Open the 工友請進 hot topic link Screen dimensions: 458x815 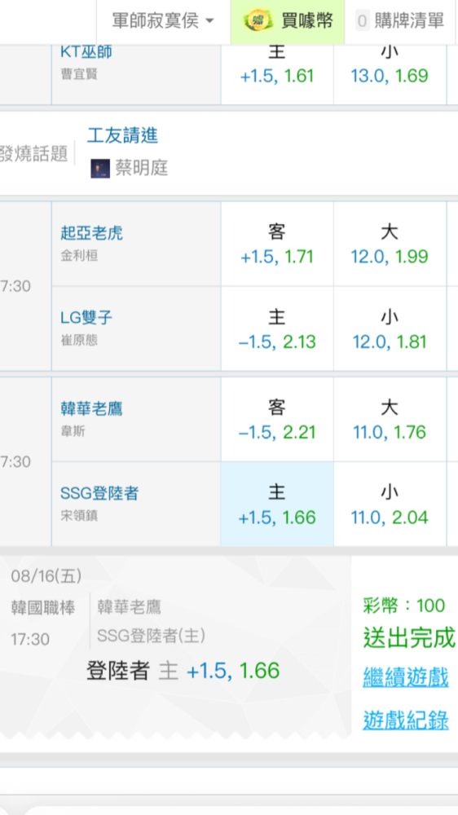(x=123, y=136)
